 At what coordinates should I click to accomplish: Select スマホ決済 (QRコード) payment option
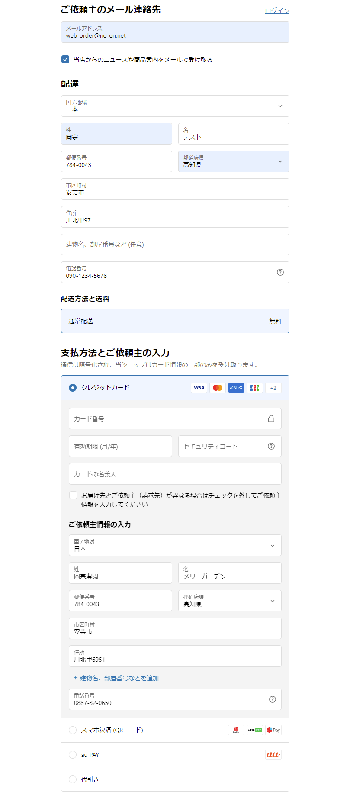click(x=73, y=730)
